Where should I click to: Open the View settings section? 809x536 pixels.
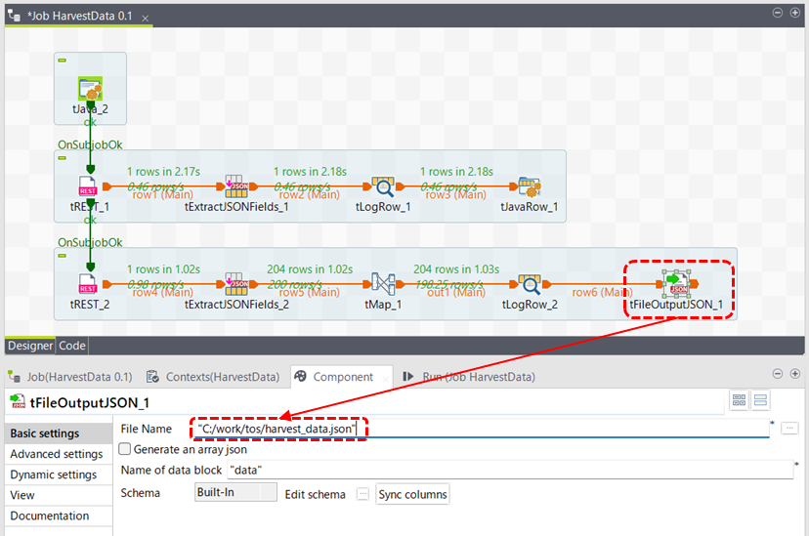(60, 495)
